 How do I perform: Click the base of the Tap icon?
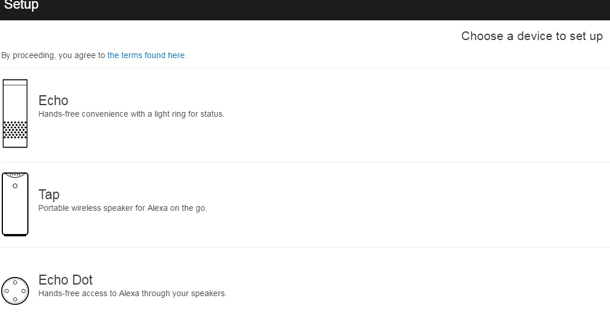click(x=15, y=235)
